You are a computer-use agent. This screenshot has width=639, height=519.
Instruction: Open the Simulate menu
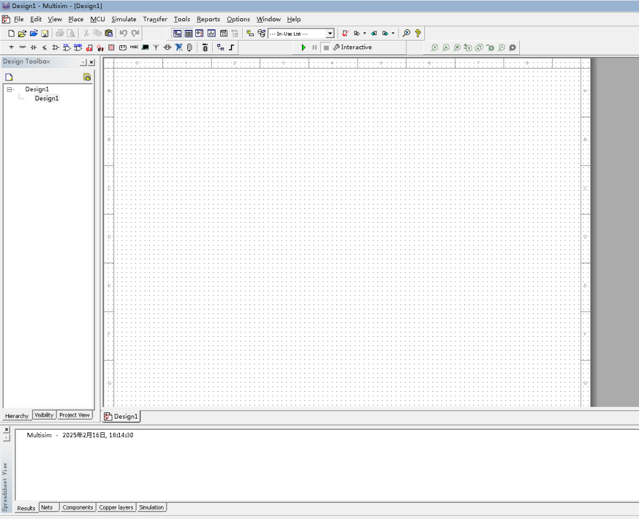coord(124,19)
